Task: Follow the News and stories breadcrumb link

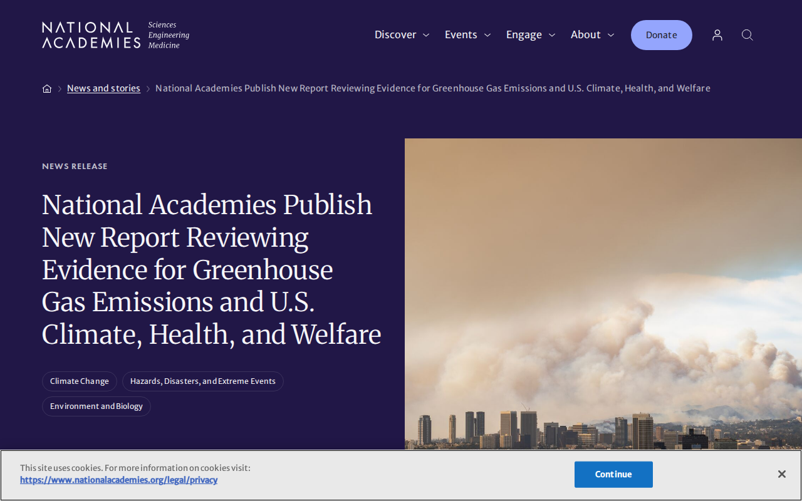Action: [x=103, y=88]
